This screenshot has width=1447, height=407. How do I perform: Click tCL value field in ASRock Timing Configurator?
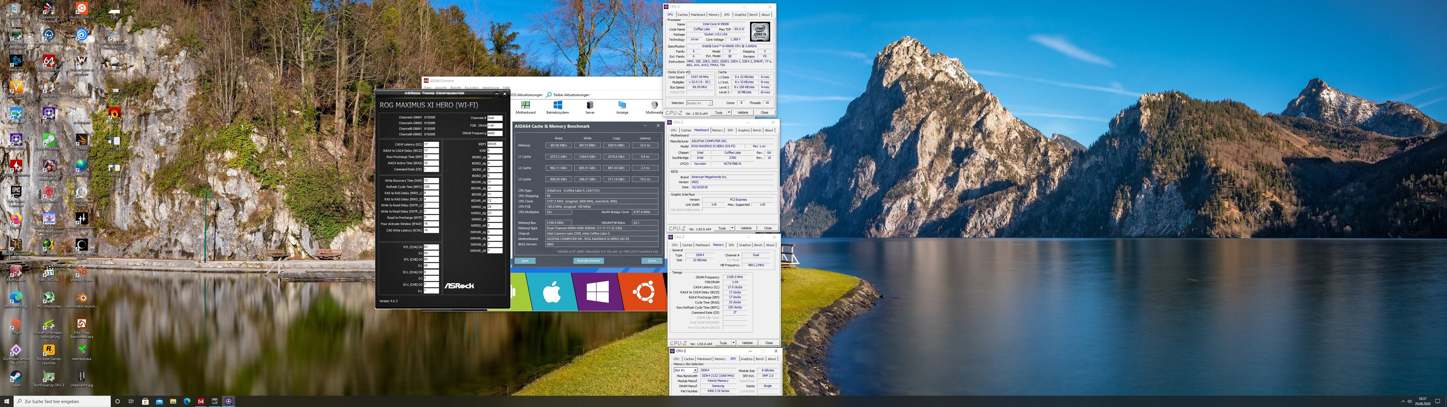[431, 144]
